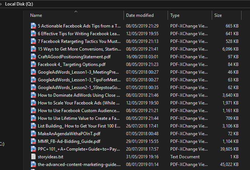This screenshot has height=170, width=250.
Task: Click the PDF icon of Facebook 4_ Targeting Options.pdf
Action: [x=33, y=64]
